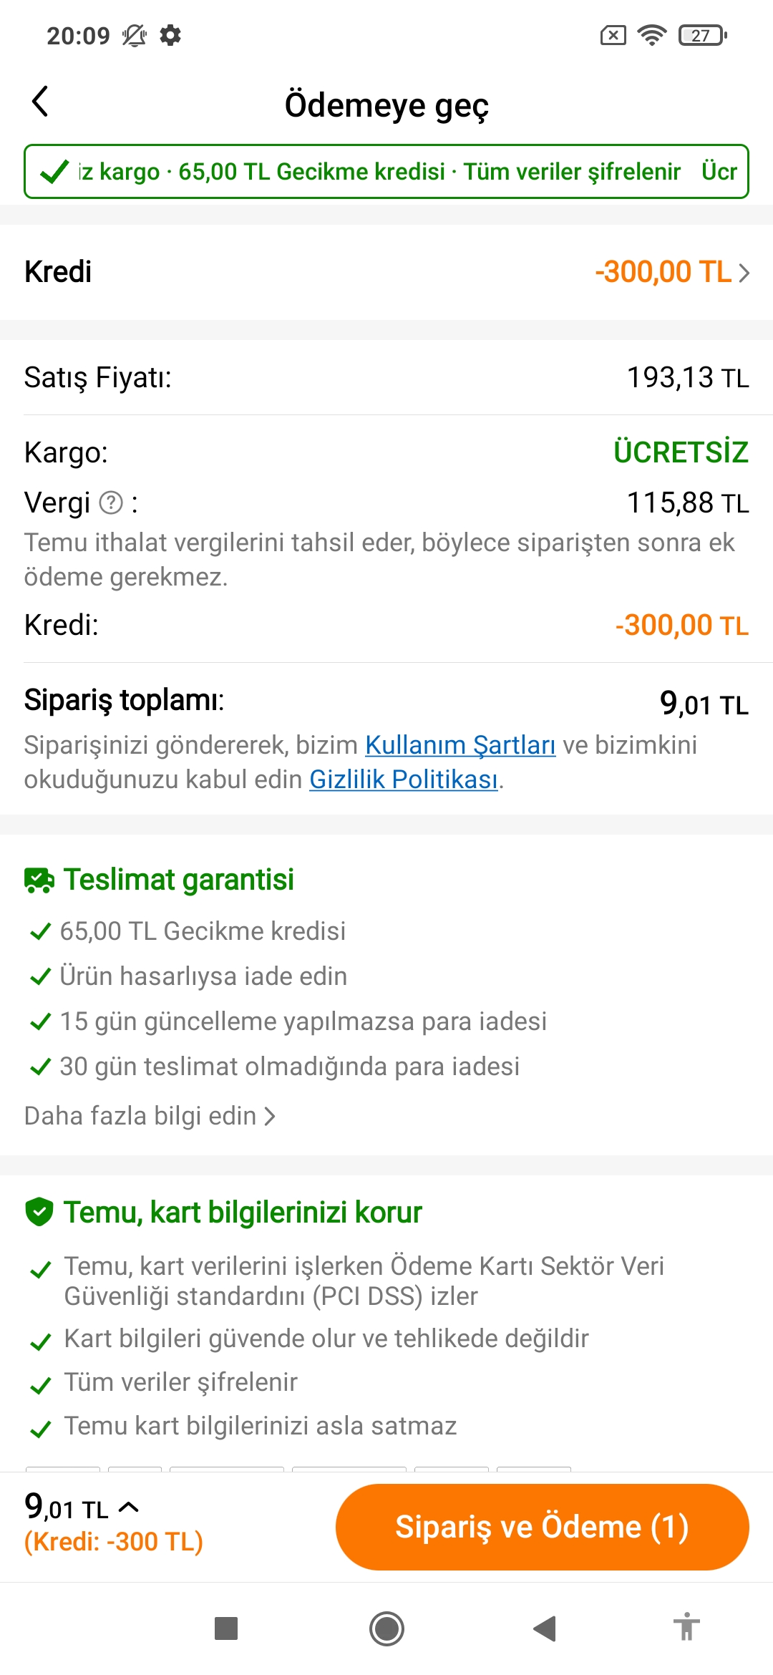Open the Kullanım Şartları link
Image resolution: width=773 pixels, height=1675 pixels.
[460, 745]
